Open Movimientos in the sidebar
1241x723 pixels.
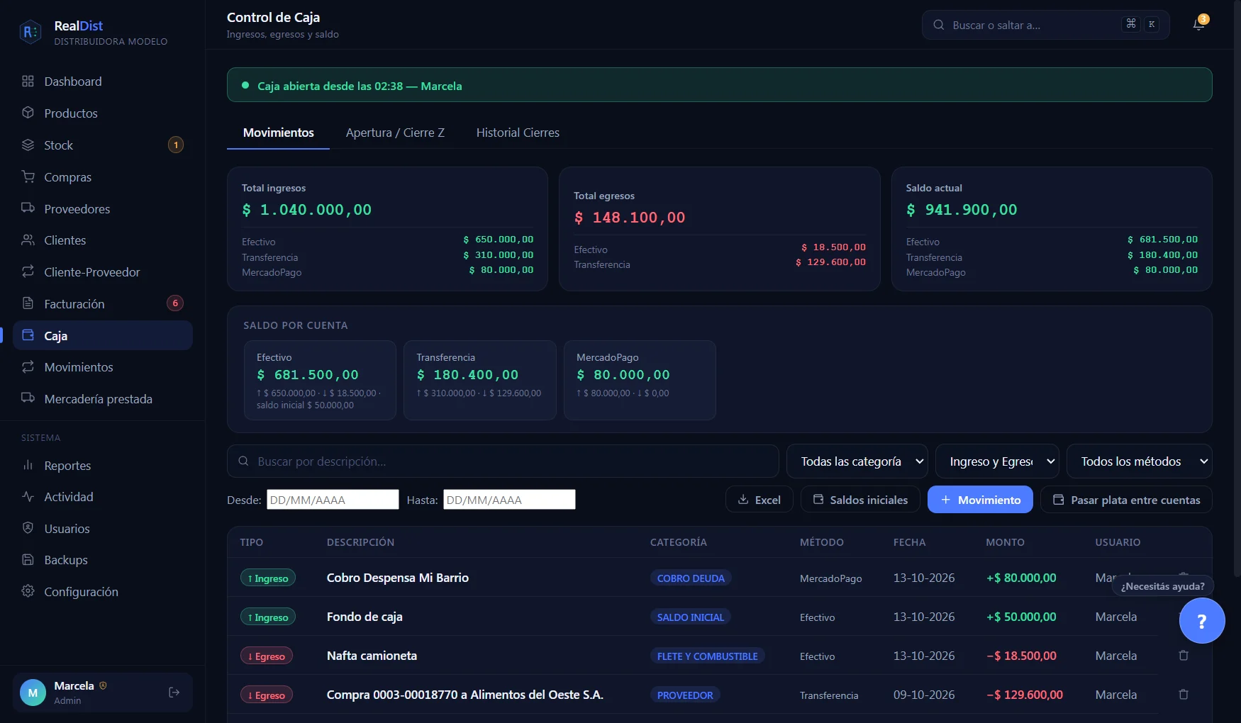coord(103,367)
